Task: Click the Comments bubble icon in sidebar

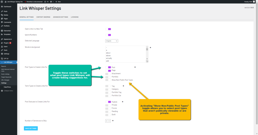Action: [x=2, y=22]
